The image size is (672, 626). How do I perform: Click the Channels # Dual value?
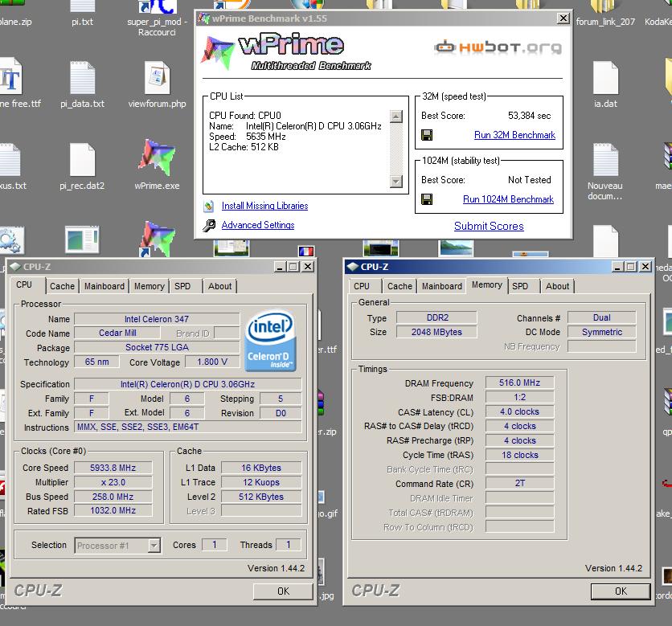[602, 317]
